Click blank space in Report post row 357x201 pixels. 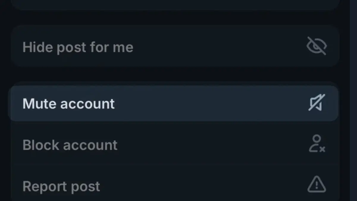click(202, 186)
